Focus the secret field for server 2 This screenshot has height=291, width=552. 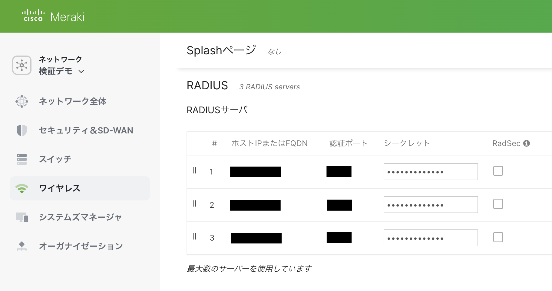431,205
